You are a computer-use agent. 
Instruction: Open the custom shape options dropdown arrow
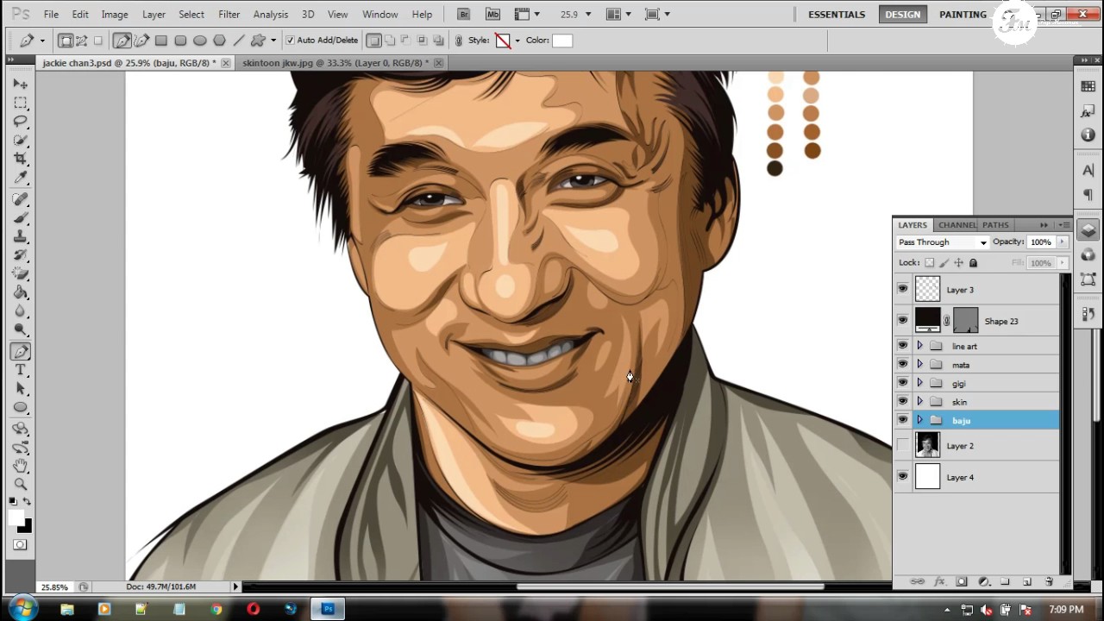point(273,40)
